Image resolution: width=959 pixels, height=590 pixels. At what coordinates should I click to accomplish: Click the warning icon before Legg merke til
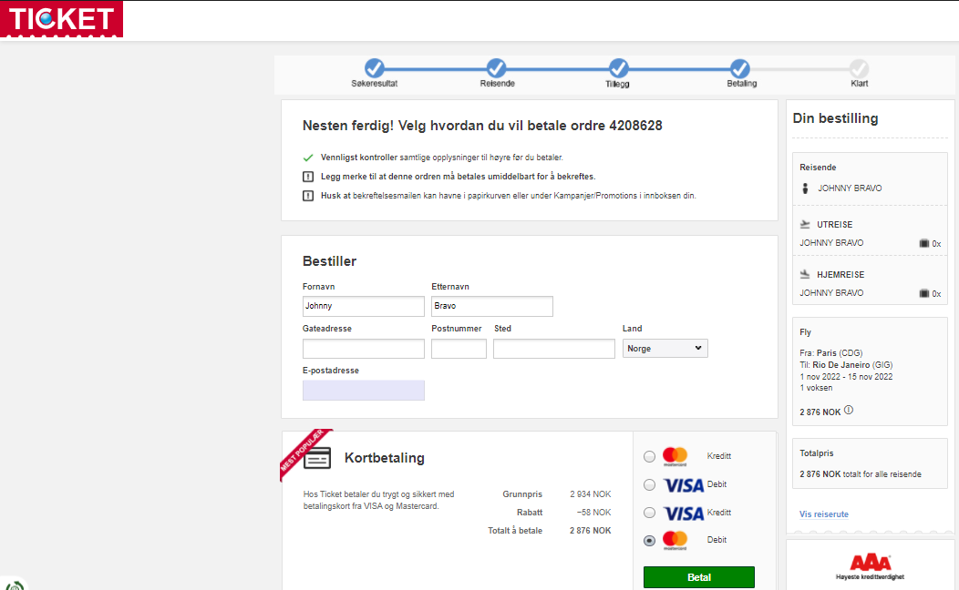tap(308, 177)
